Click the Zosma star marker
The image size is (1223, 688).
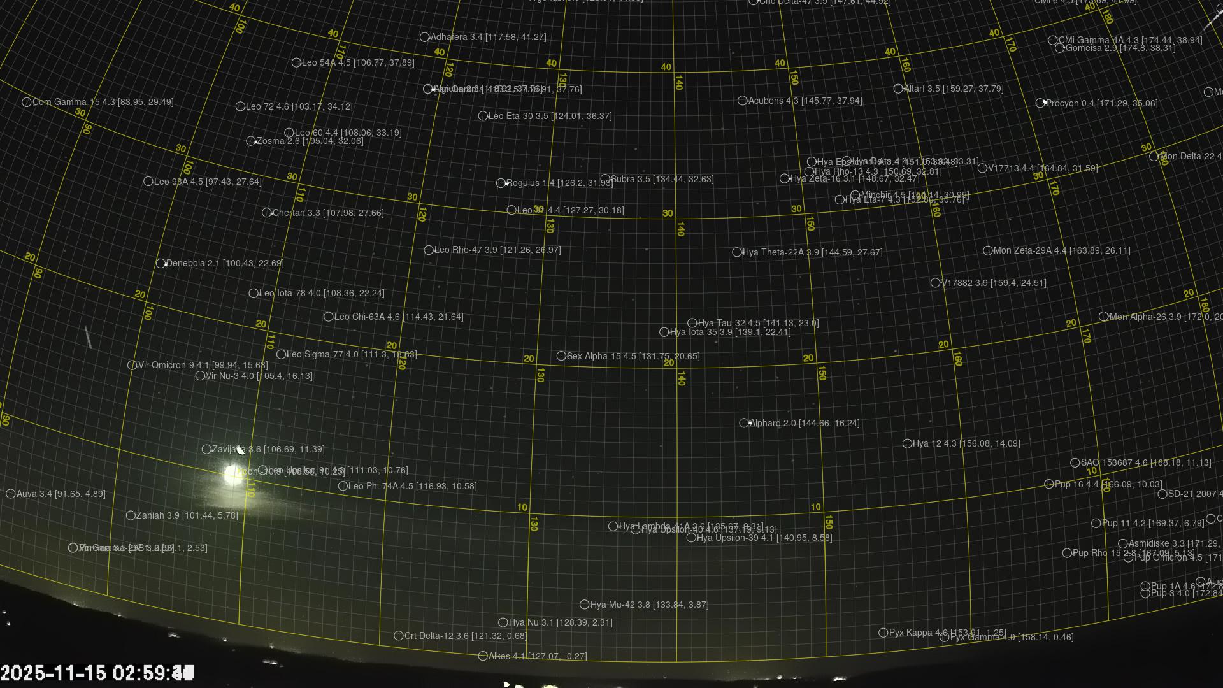(251, 141)
